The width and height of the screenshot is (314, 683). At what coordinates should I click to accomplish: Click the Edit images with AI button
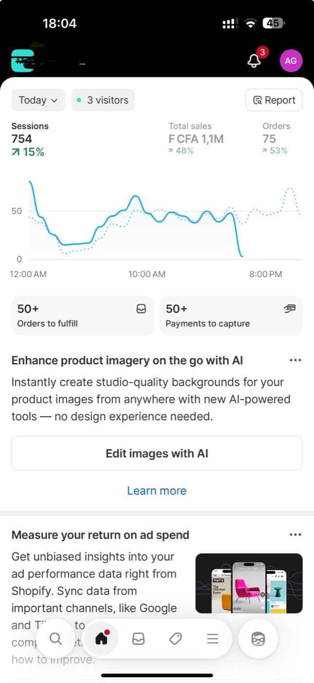tap(157, 453)
